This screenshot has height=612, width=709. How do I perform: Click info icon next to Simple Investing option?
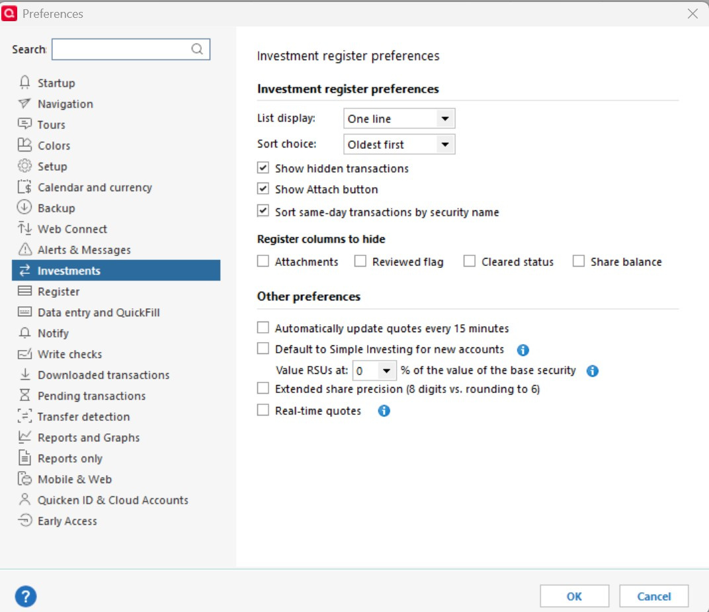tap(522, 349)
